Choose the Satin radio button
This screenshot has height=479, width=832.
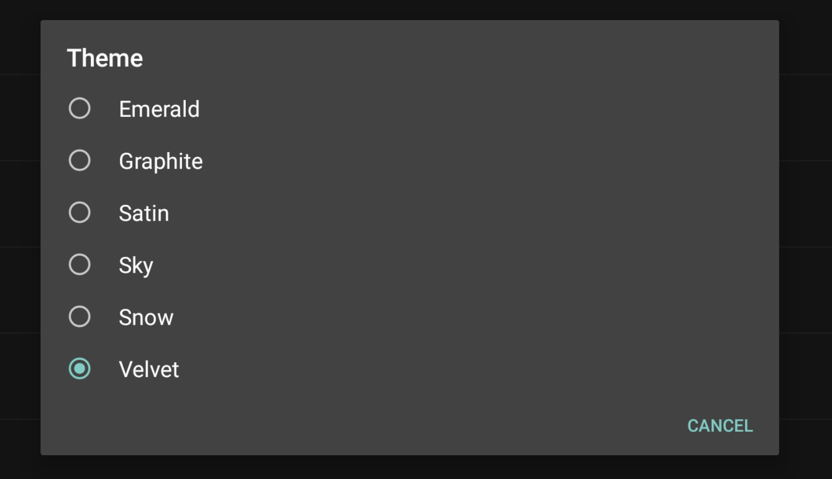[80, 213]
